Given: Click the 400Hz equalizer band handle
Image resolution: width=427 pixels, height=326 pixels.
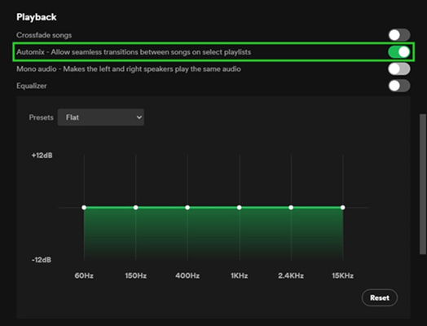Looking at the screenshot, I should tap(187, 208).
